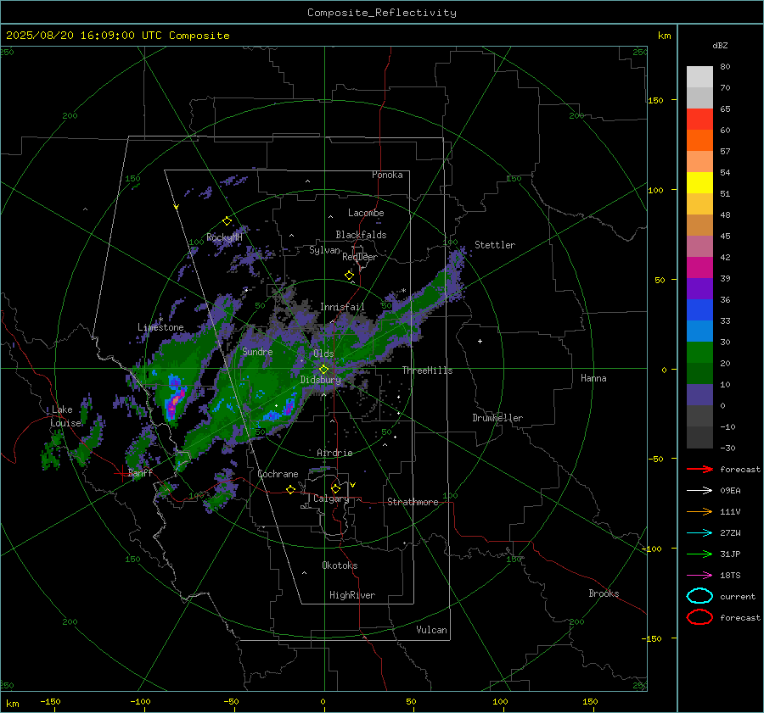
Task: Click the Lake Louise label
Action: tap(65, 416)
